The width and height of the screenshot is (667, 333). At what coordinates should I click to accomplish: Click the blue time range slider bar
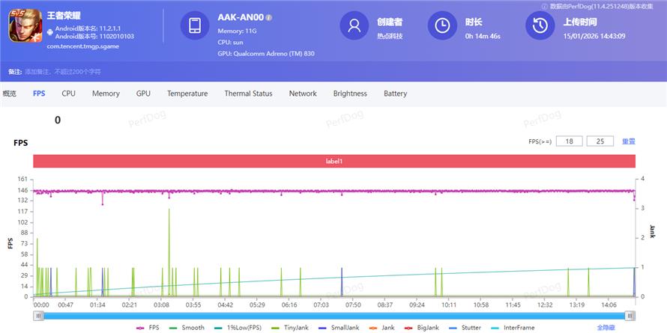click(x=334, y=316)
